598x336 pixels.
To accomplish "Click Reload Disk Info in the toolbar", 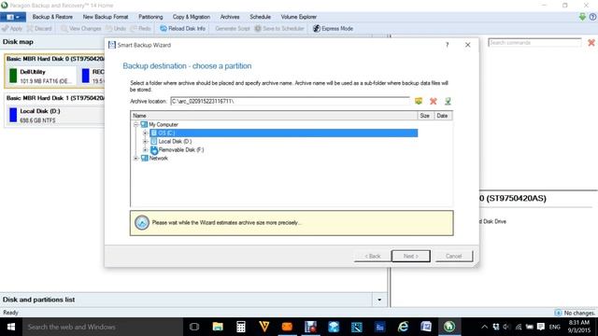I will 183,29.
